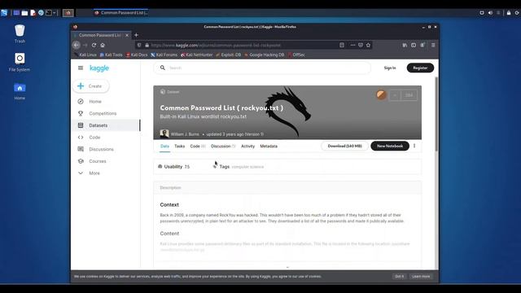Click the orange medal badge icon
This screenshot has height=293, width=521.
point(381,95)
